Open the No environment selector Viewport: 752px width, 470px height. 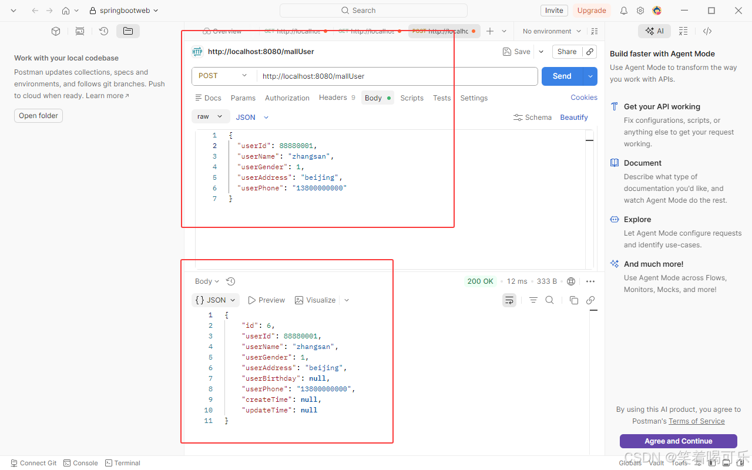click(552, 31)
